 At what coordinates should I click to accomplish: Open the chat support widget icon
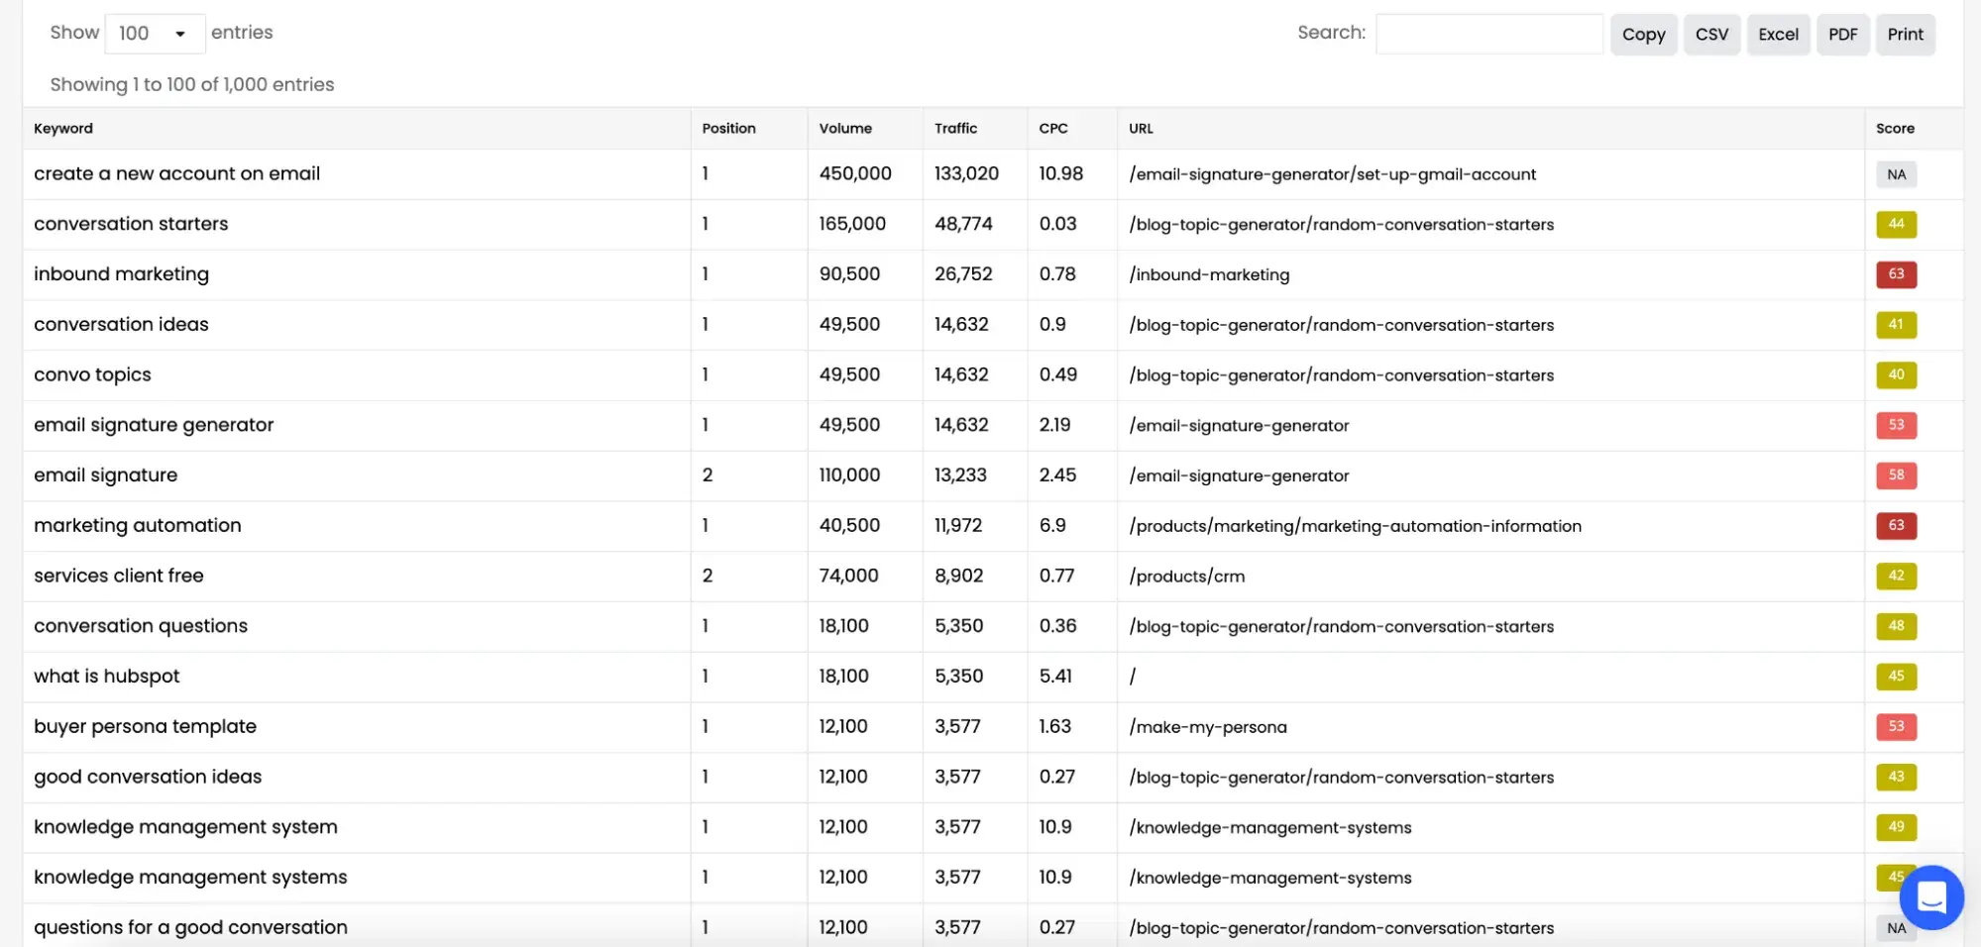tap(1930, 897)
